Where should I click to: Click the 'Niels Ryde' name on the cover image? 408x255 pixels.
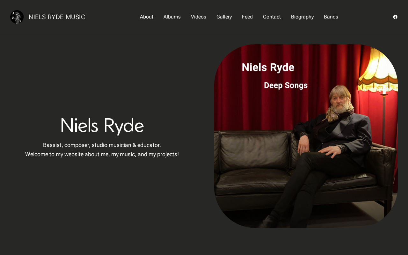point(268,68)
